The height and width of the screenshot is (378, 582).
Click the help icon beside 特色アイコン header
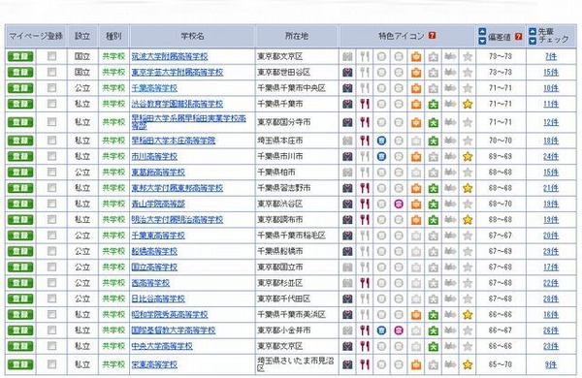click(432, 36)
